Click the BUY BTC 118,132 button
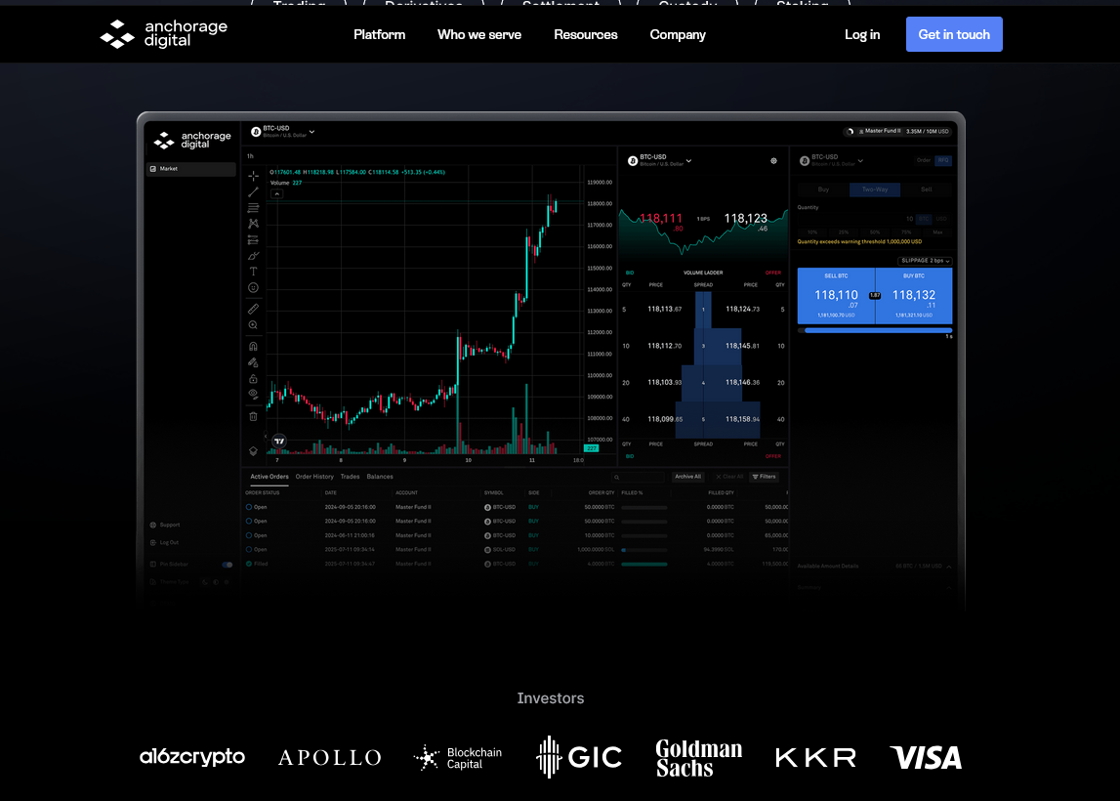This screenshot has height=801, width=1120. click(914, 296)
